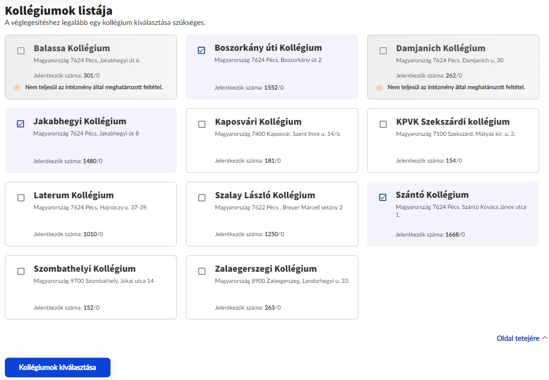Click the Laterum Kollégium card title
The image size is (549, 380).
point(74,195)
